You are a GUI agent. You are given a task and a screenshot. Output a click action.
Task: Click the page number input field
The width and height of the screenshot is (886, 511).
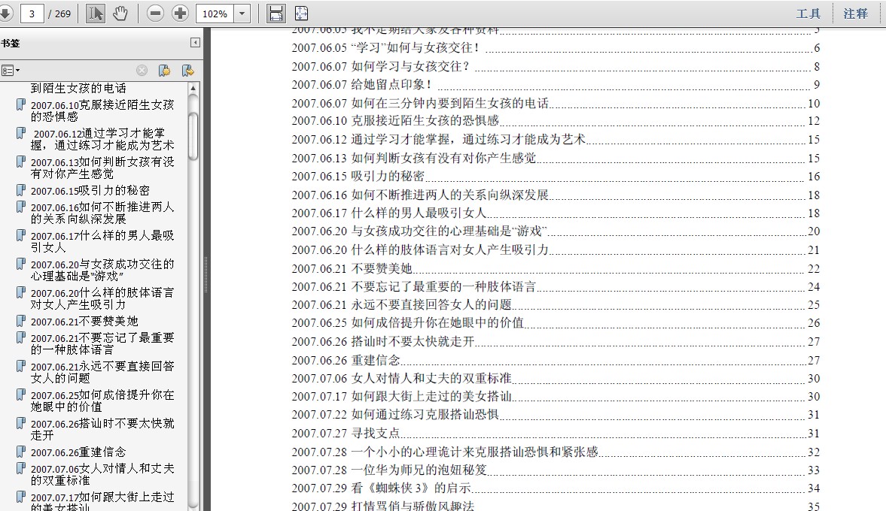(x=32, y=14)
